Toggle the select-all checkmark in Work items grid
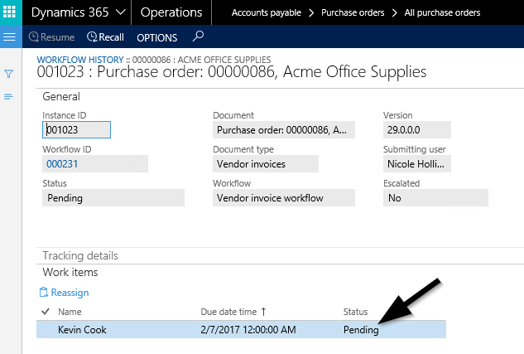524x354 pixels. (45, 312)
